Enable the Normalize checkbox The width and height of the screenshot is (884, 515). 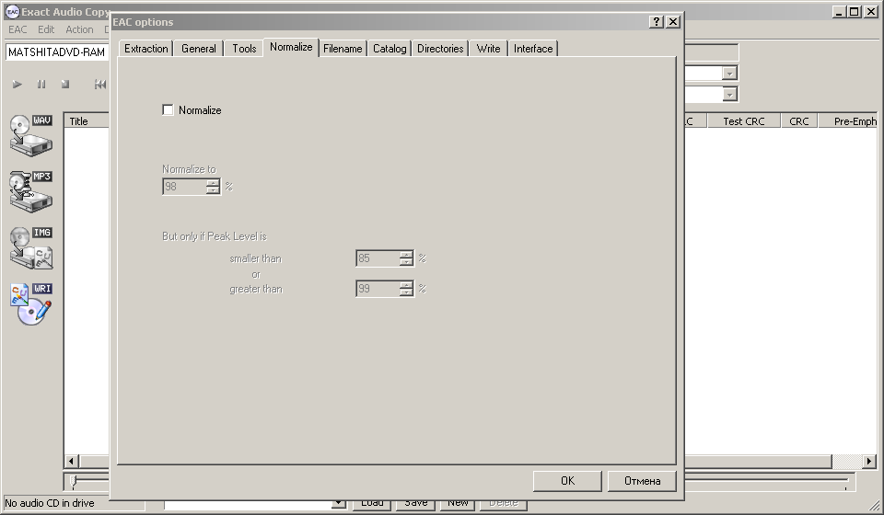(168, 110)
